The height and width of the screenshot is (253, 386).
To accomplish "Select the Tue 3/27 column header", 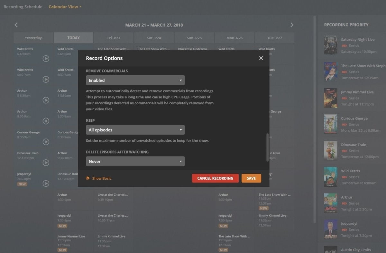I will point(275,38).
